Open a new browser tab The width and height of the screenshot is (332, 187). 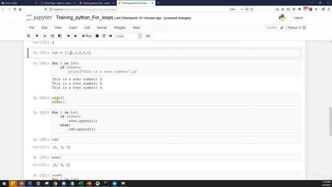158,3
